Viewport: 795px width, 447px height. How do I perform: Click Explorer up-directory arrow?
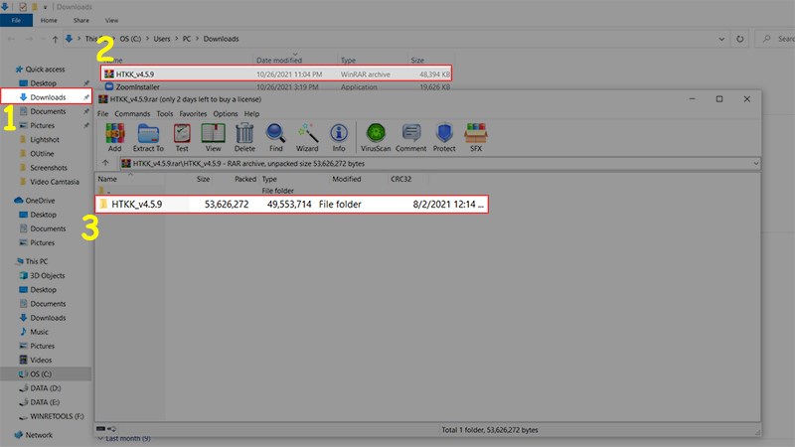[x=55, y=39]
